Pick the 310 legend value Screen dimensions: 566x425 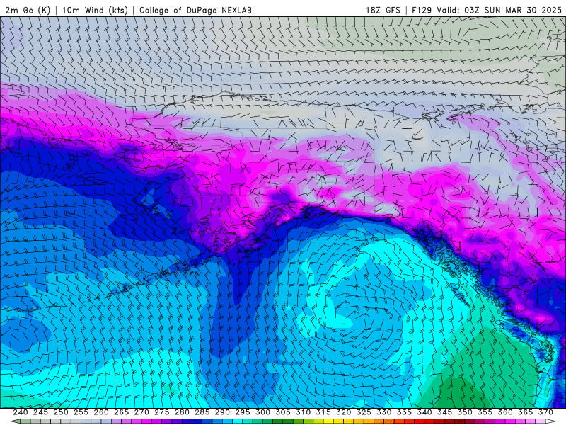click(x=304, y=412)
